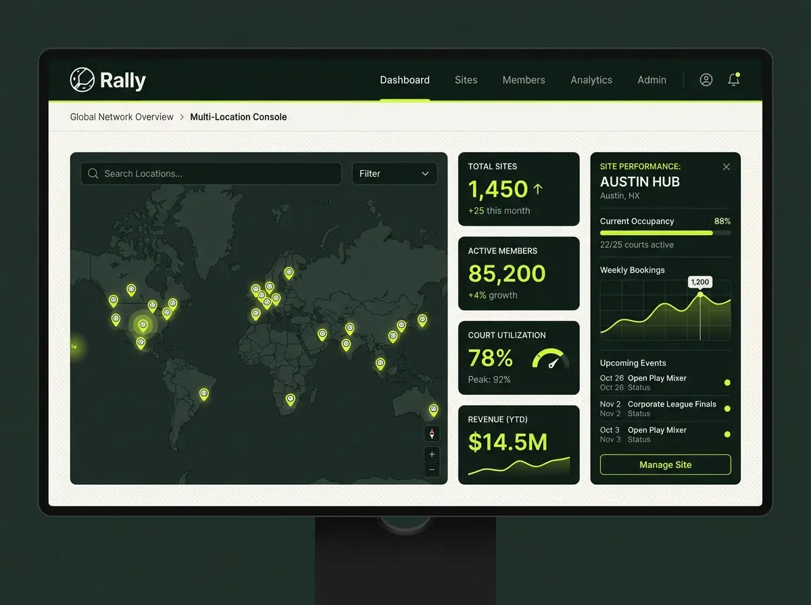
Task: Select the map pin in Australia
Action: (433, 410)
